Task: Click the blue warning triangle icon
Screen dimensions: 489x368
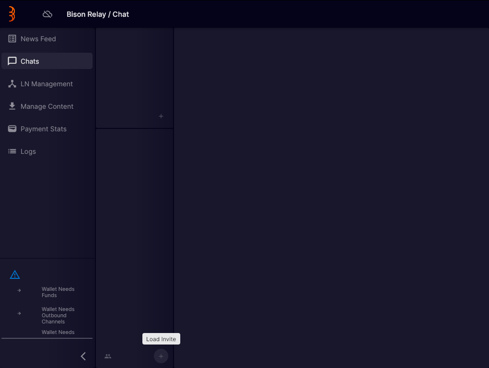Action: click(15, 275)
